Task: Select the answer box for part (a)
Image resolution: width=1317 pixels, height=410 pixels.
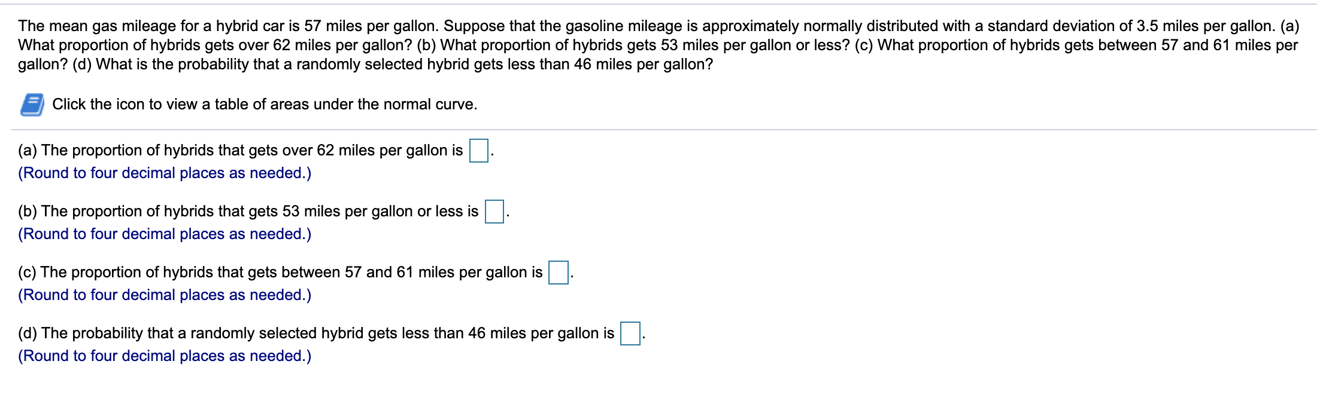Action: coord(478,150)
